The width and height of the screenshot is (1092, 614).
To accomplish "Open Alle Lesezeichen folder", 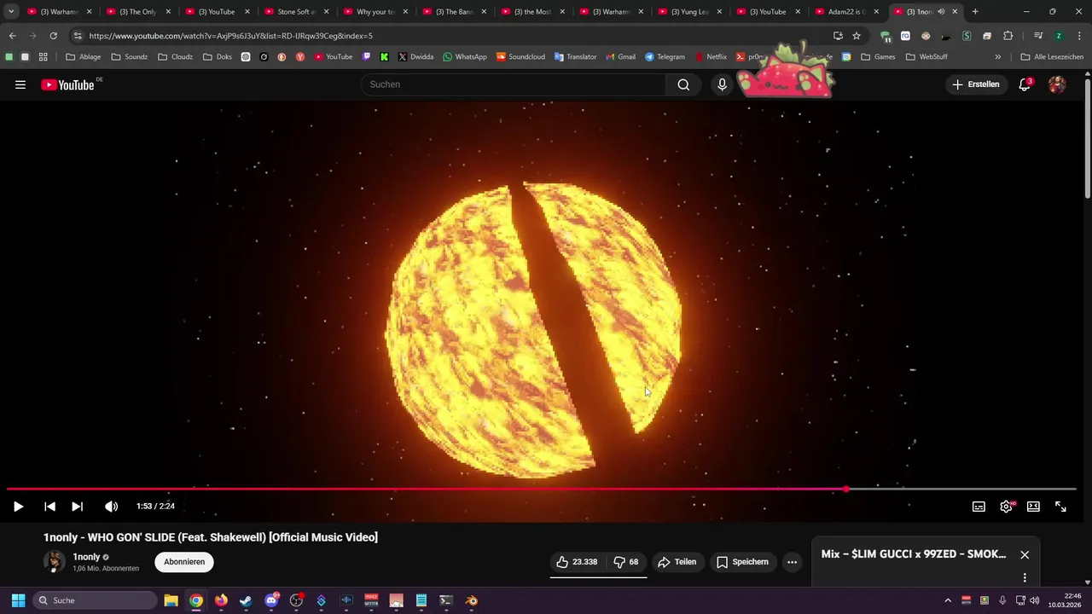I will point(1052,57).
